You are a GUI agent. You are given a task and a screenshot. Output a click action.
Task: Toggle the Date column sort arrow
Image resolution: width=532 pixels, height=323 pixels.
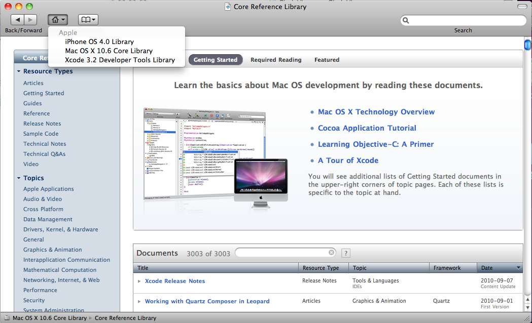[518, 268]
